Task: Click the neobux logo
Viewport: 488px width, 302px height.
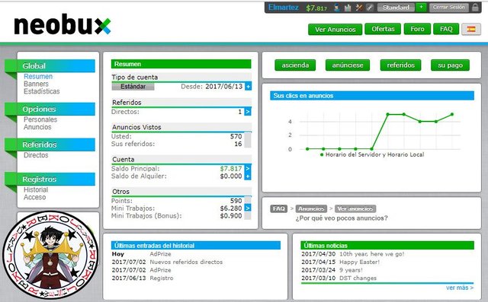Action: click(x=63, y=24)
